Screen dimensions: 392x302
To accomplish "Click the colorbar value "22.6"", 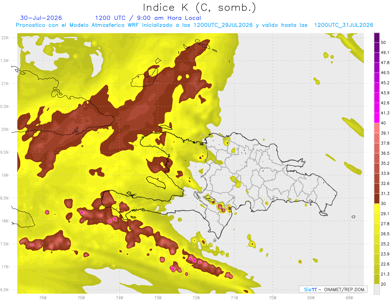I will (385, 264).
